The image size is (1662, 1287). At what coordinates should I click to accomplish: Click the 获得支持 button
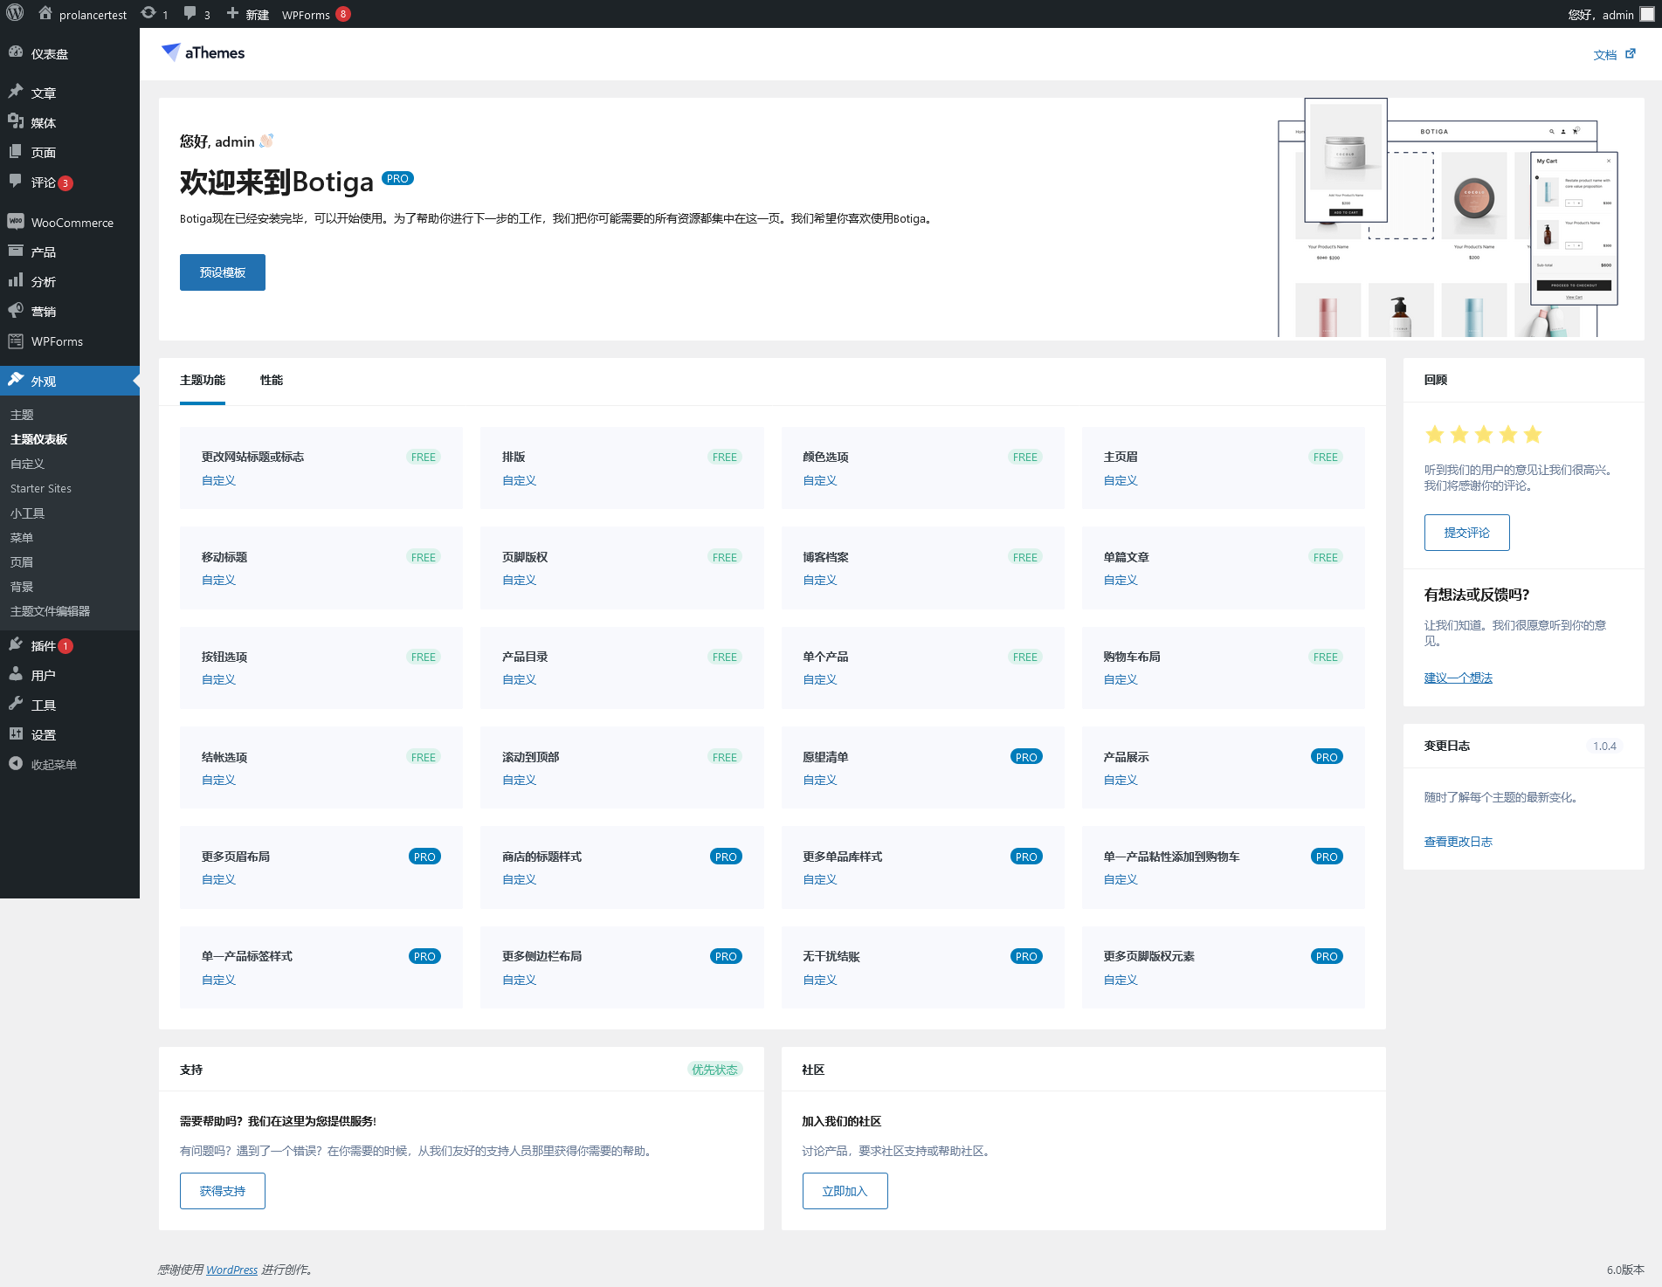(223, 1191)
